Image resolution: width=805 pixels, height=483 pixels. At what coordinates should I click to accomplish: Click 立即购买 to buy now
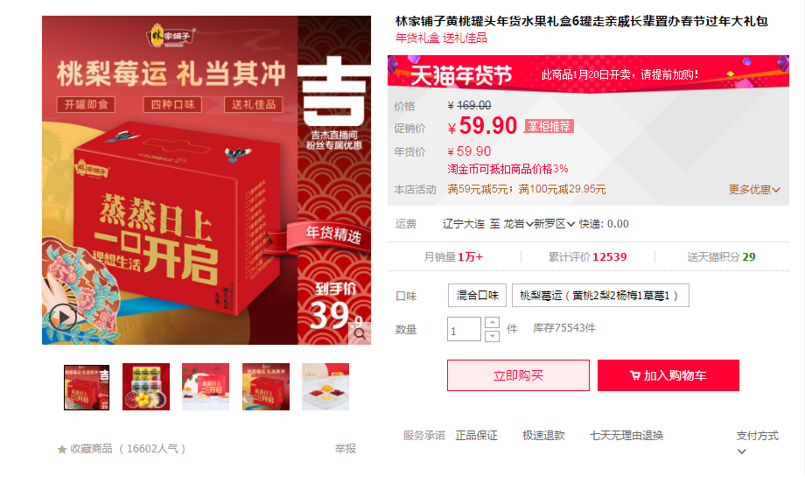point(518,375)
